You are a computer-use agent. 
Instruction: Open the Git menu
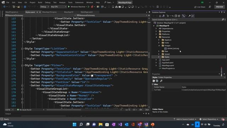[26, 2]
